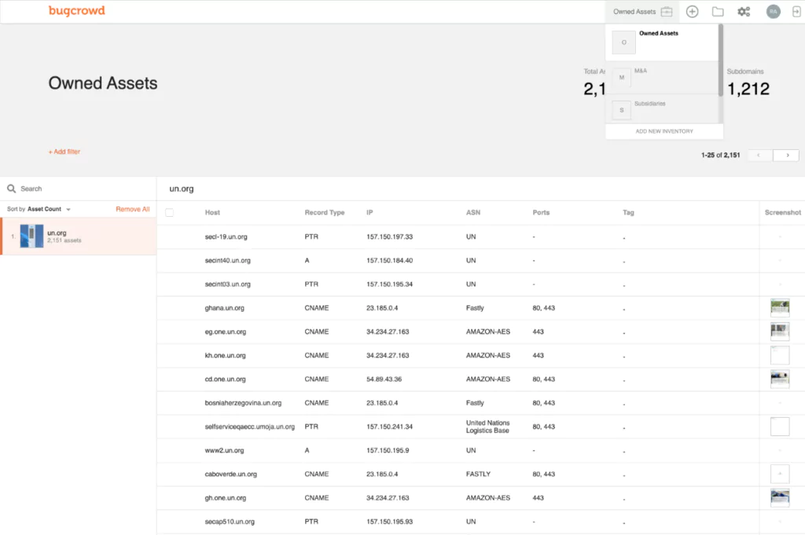The width and height of the screenshot is (805, 535).
Task: Go to previous page of assets
Action: [759, 155]
